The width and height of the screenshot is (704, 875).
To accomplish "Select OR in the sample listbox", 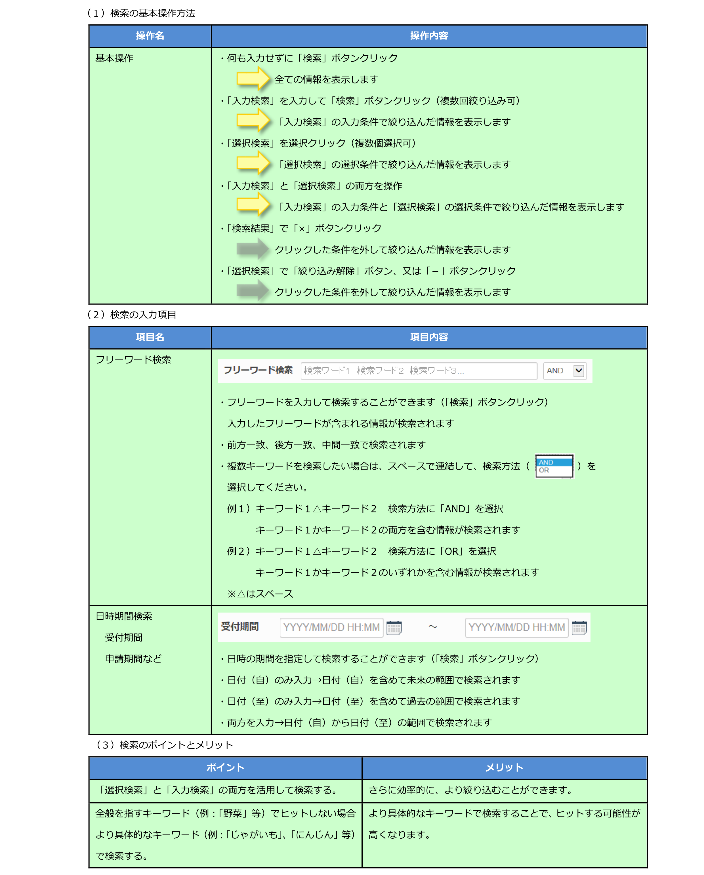I will coord(554,470).
